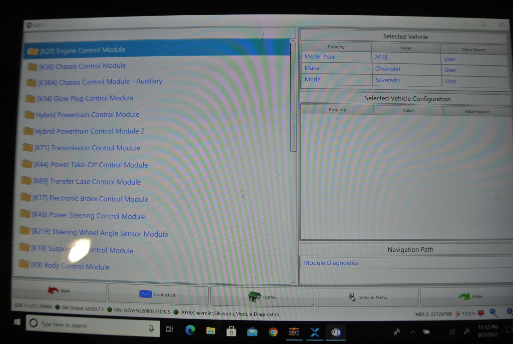Click the Chevrolet value cell
The height and width of the screenshot is (344, 513).
(407, 69)
